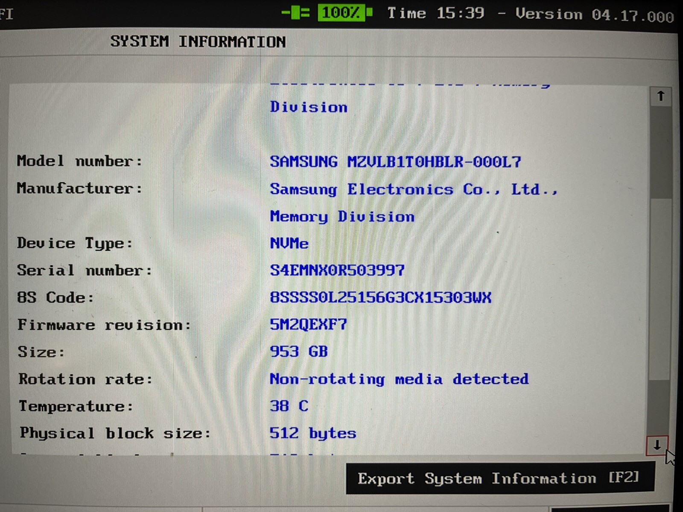Click the Manufacturer label

[79, 188]
